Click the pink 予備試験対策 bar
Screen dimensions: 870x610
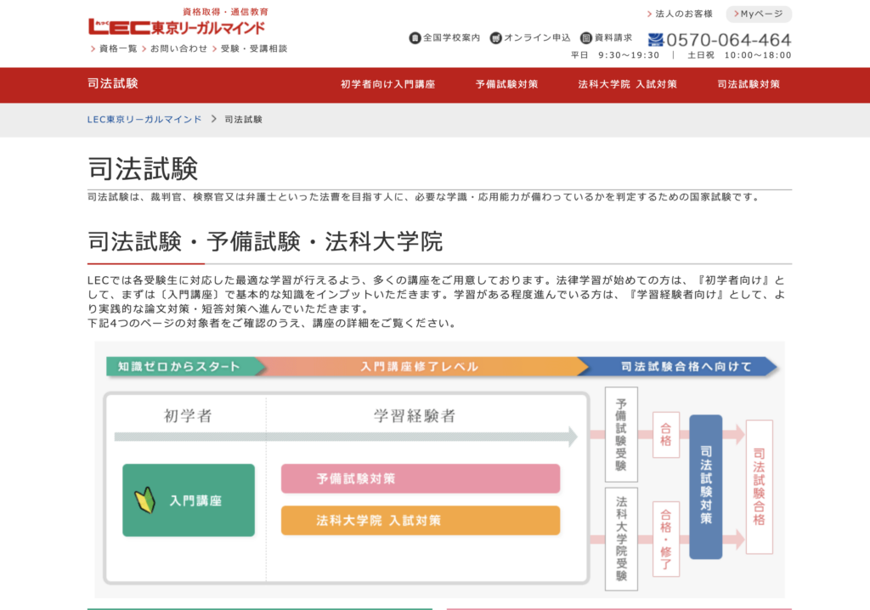[x=421, y=478]
